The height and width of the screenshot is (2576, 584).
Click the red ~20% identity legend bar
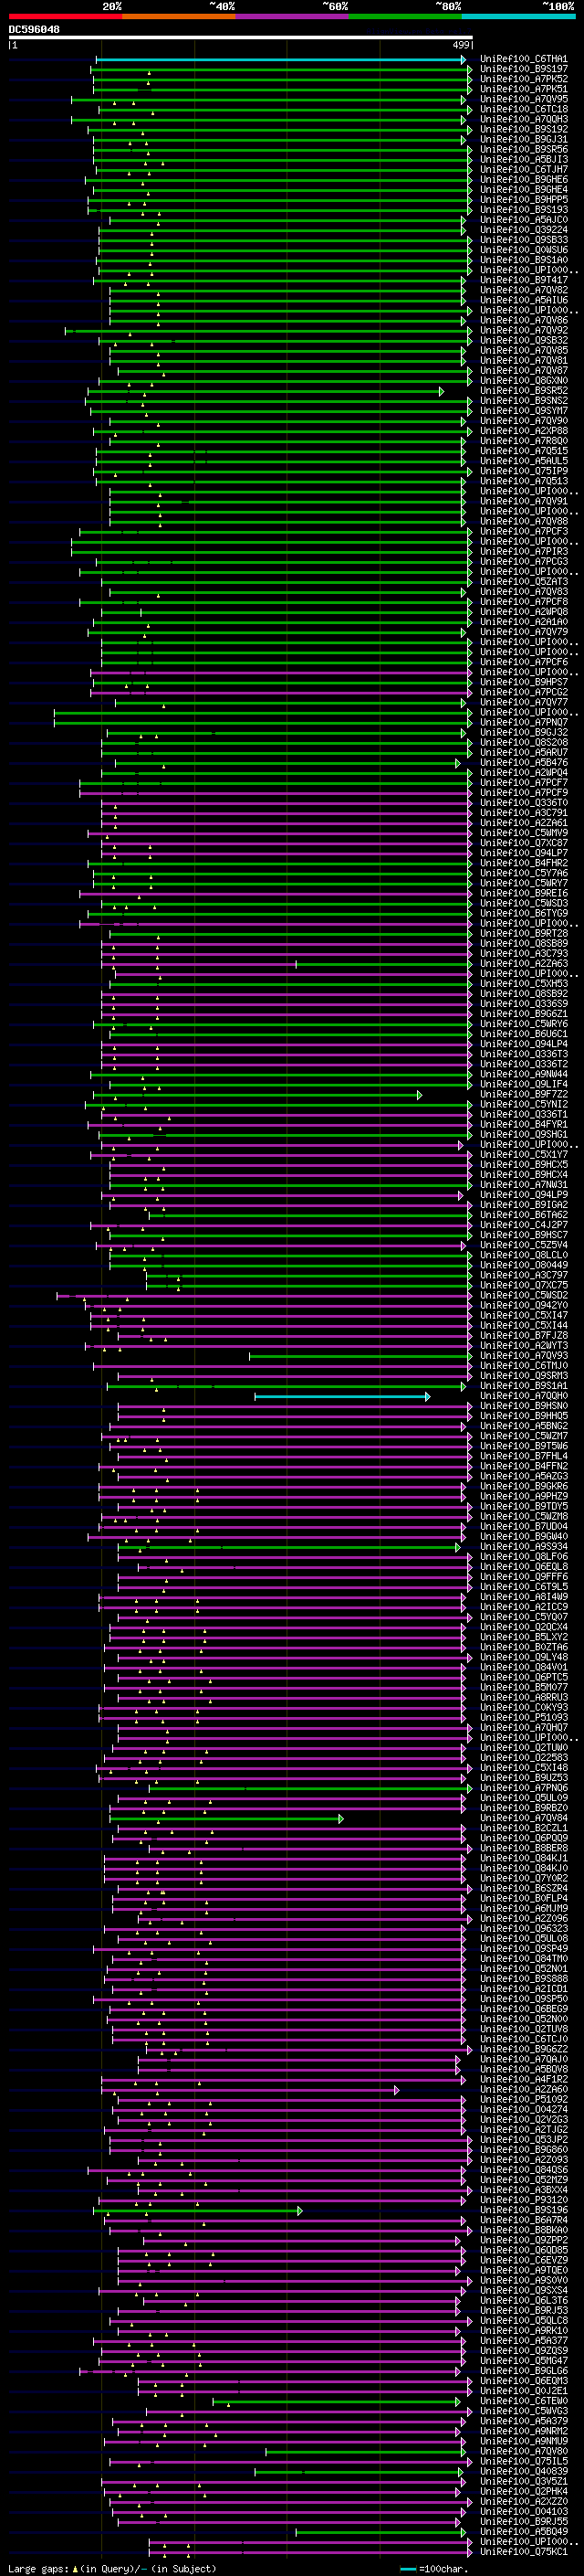[65, 16]
